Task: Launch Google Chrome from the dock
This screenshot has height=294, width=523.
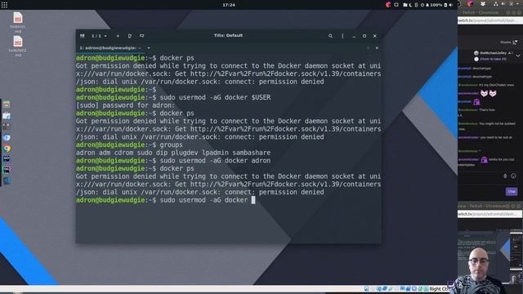Action: tap(7, 149)
